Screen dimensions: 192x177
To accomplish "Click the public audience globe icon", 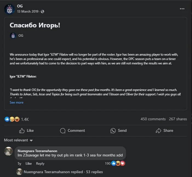I will 42,12.
